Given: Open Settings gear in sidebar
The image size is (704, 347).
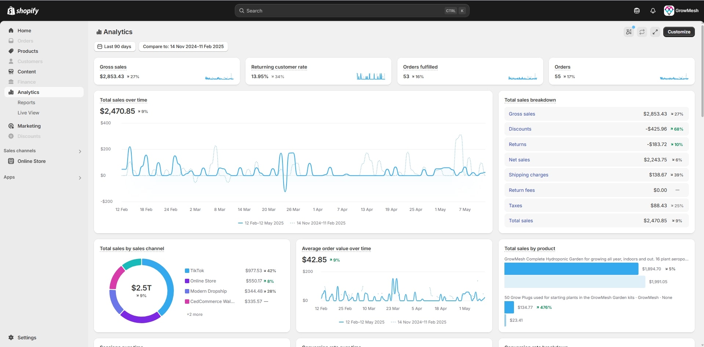Looking at the screenshot, I should (11, 337).
